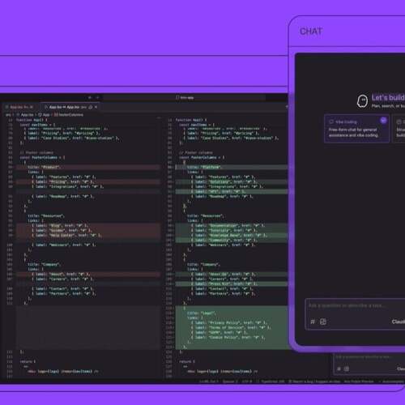Click the go forward arrow in title bar
This screenshot has width=405, height=405.
coord(97,97)
